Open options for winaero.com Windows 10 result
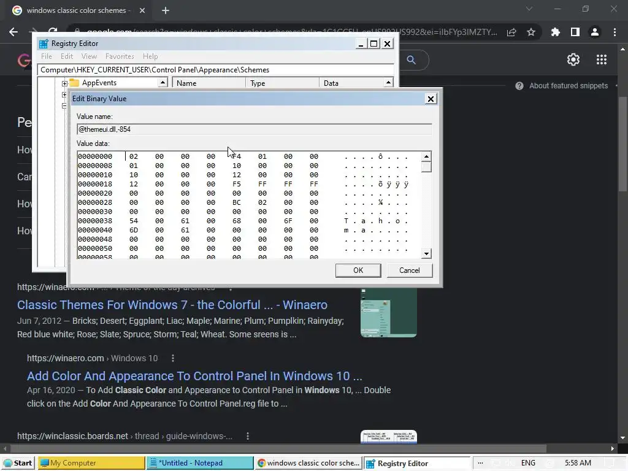This screenshot has width=628, height=471. click(172, 358)
